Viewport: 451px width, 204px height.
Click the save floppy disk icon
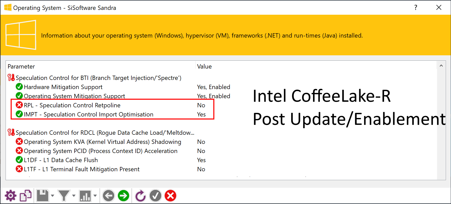43,196
